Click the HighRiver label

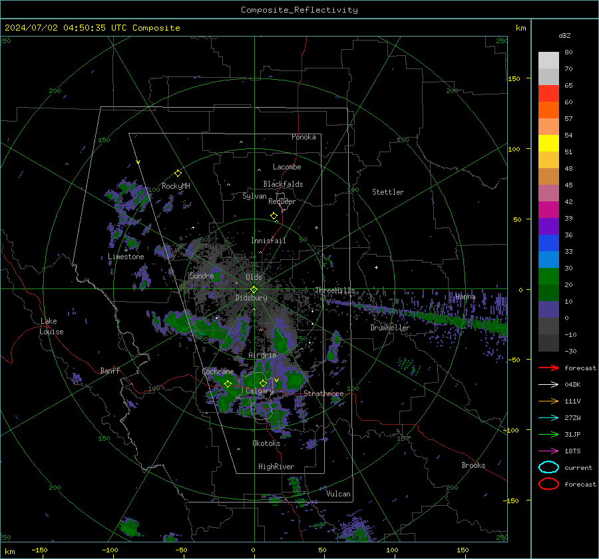(276, 467)
